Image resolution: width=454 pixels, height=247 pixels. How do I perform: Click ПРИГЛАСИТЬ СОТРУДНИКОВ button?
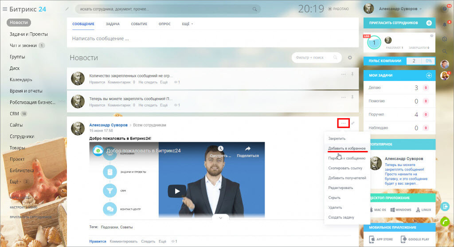(x=399, y=23)
